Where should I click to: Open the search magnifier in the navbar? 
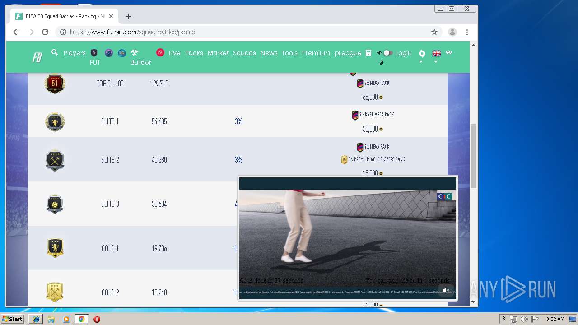(55, 52)
